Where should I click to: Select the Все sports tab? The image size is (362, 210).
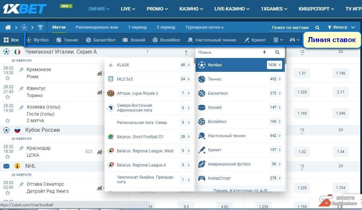[11, 40]
